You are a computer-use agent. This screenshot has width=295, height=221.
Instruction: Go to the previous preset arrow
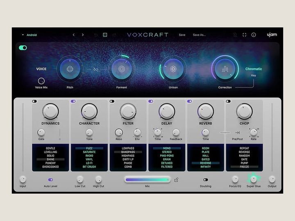tap(74, 35)
